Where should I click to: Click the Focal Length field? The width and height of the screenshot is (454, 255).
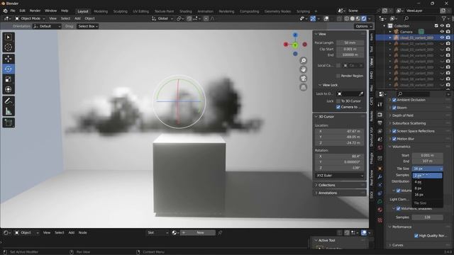point(350,42)
